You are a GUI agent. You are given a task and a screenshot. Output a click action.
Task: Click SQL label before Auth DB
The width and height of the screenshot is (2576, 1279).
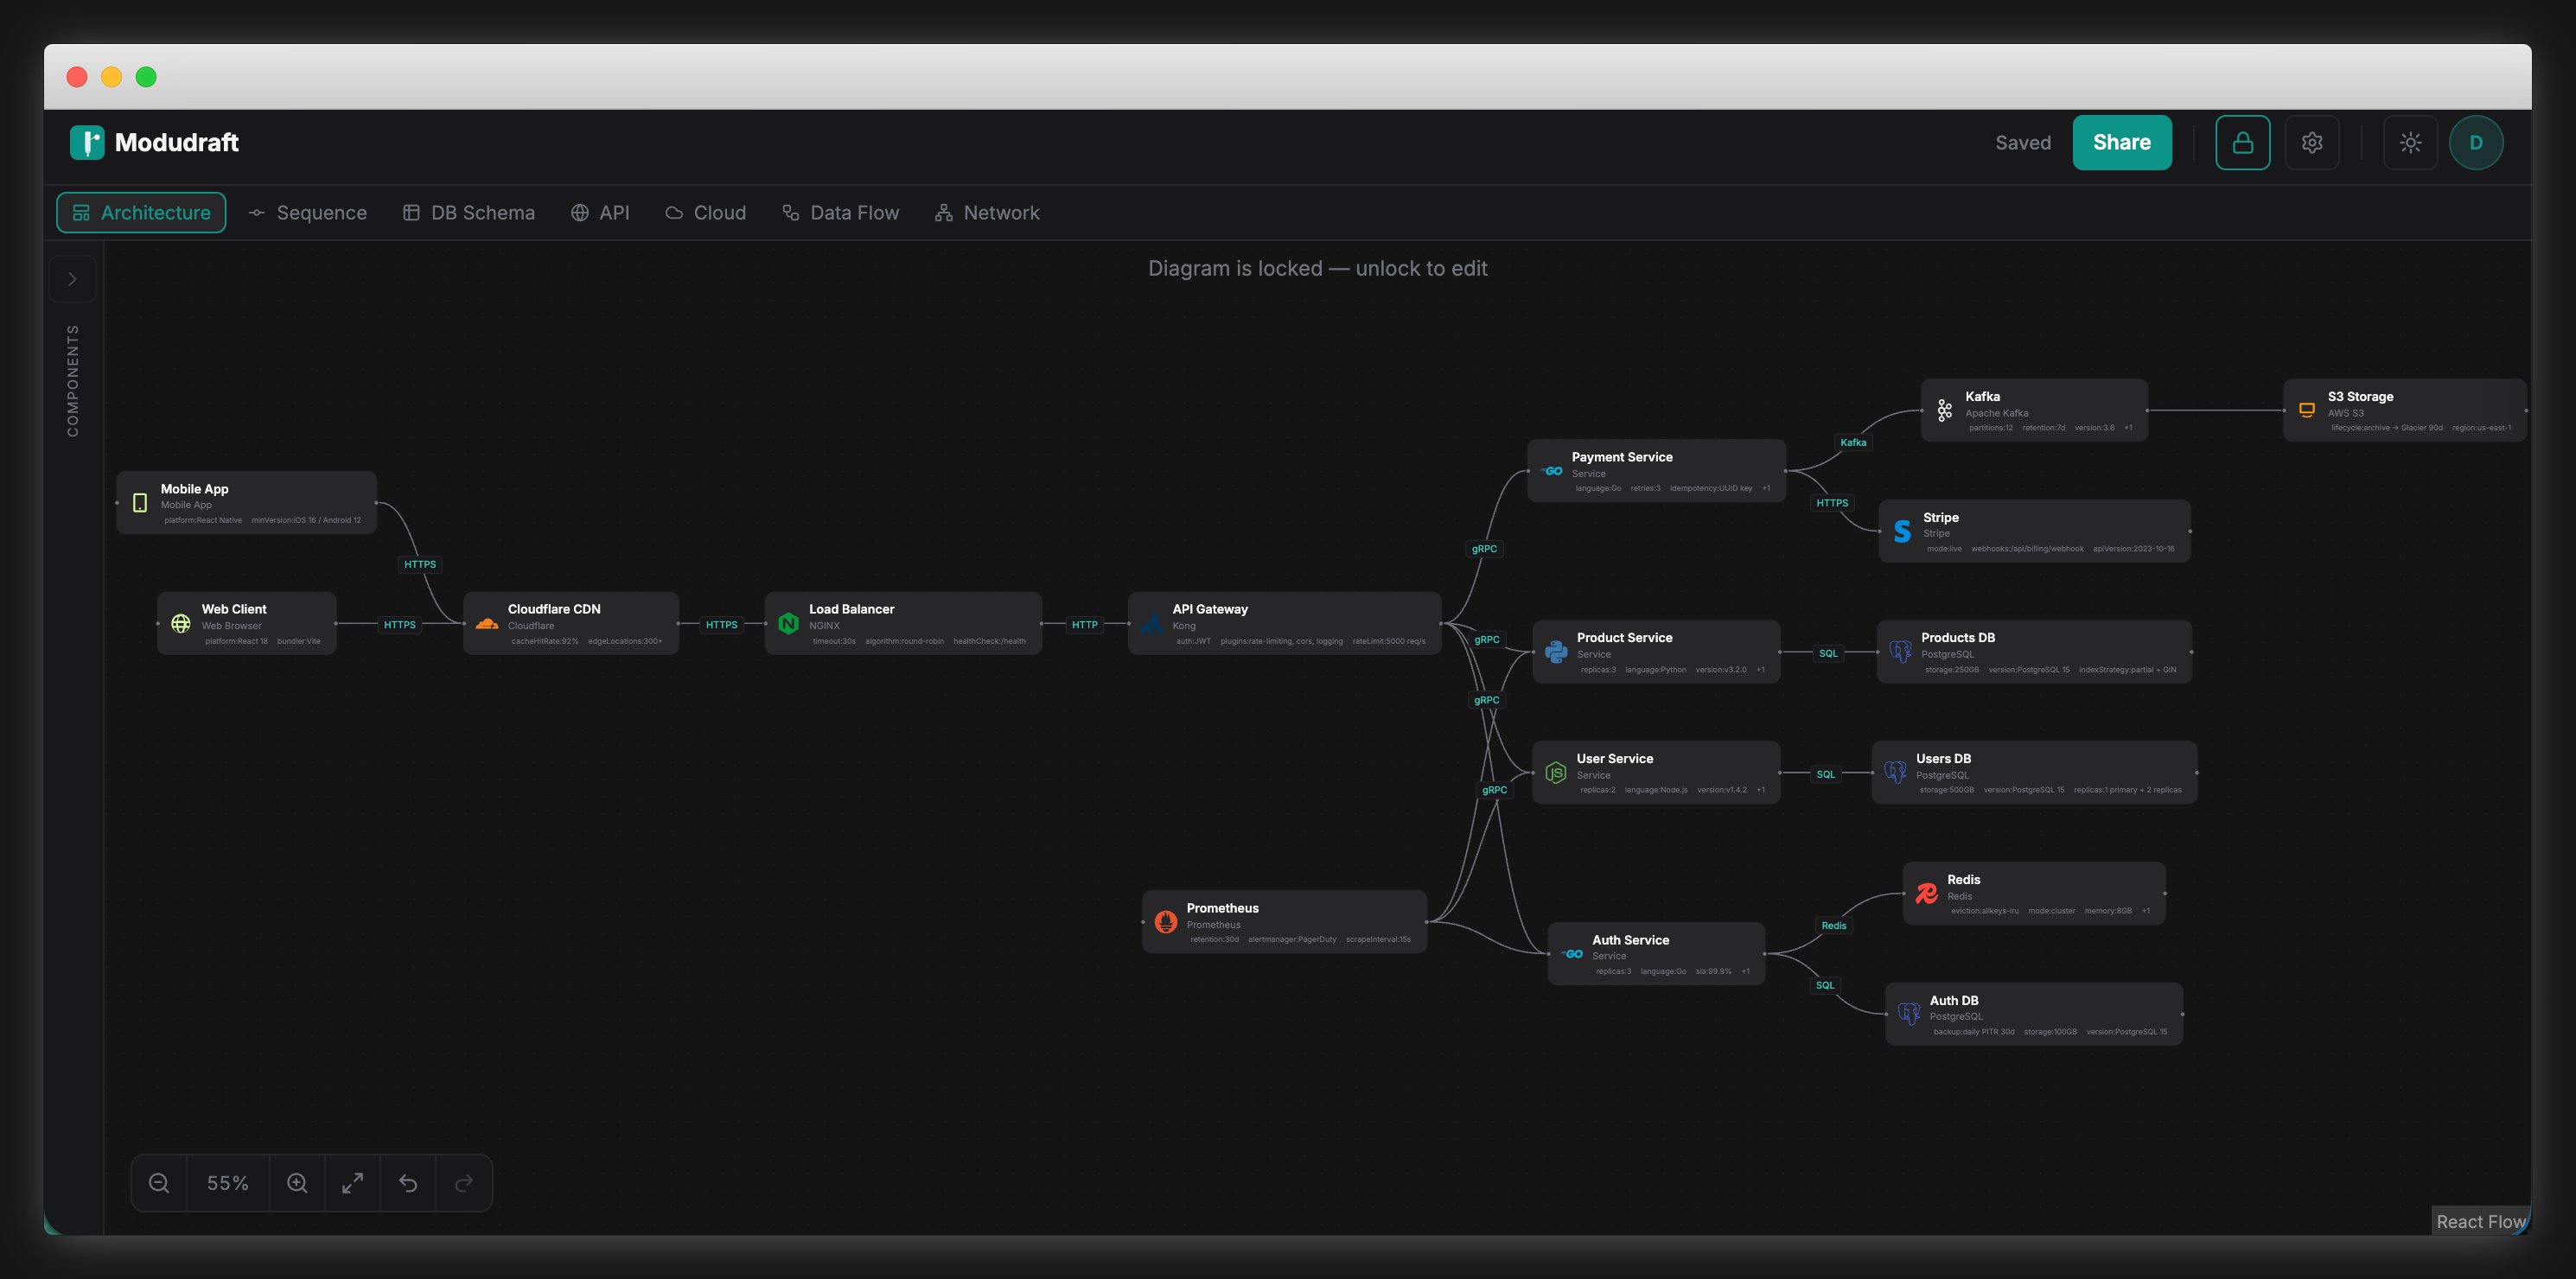1825,985
